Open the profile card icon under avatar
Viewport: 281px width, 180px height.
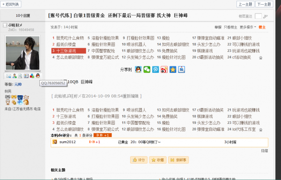(26, 76)
